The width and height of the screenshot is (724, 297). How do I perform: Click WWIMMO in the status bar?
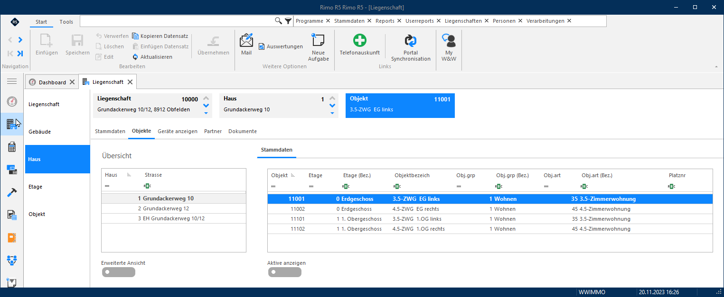coord(592,292)
